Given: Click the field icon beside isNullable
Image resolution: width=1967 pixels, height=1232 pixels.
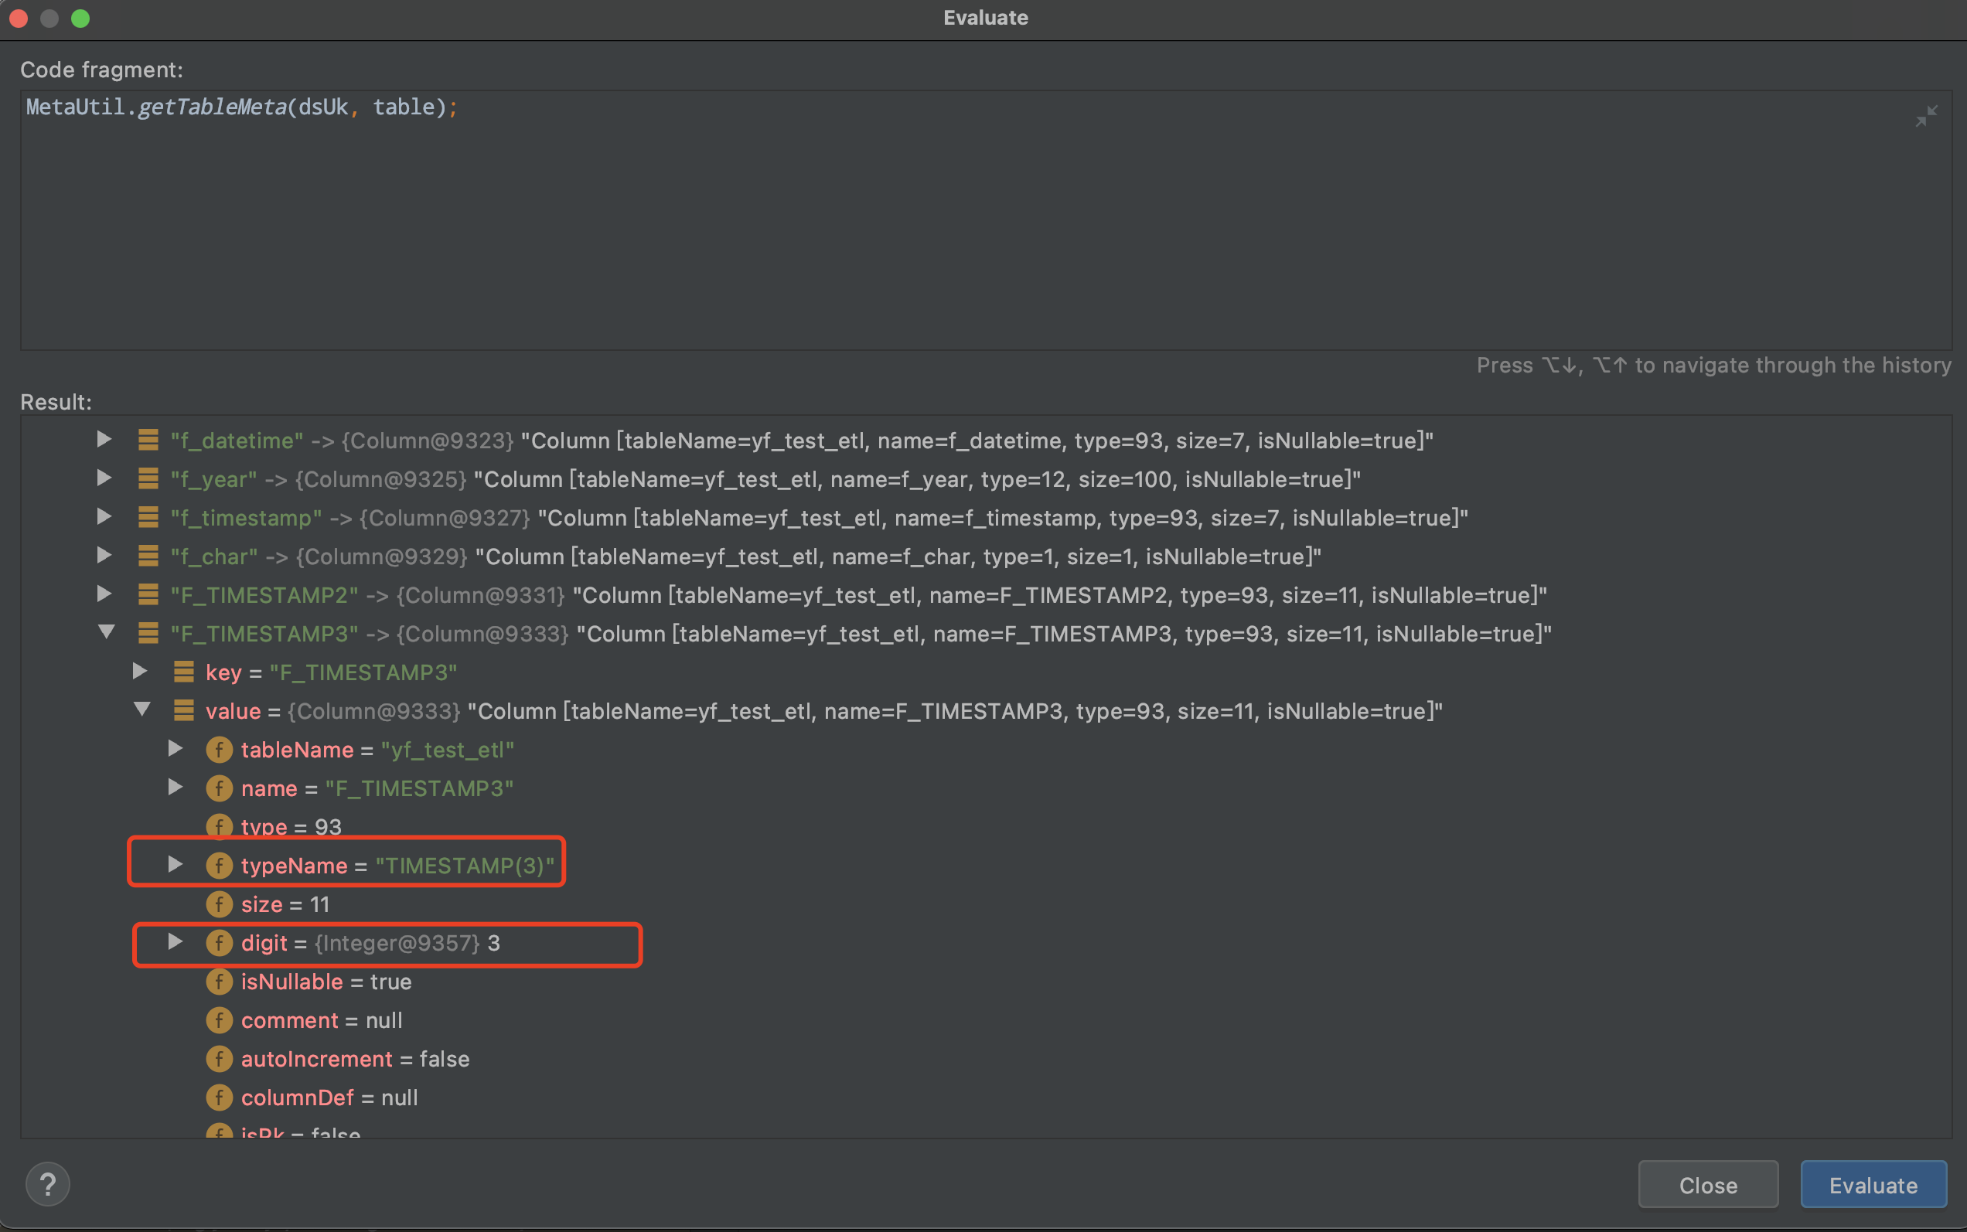Looking at the screenshot, I should point(219,981).
